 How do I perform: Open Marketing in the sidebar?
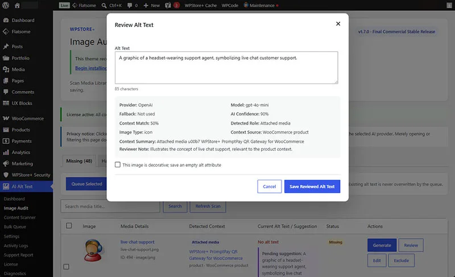tap(26, 164)
